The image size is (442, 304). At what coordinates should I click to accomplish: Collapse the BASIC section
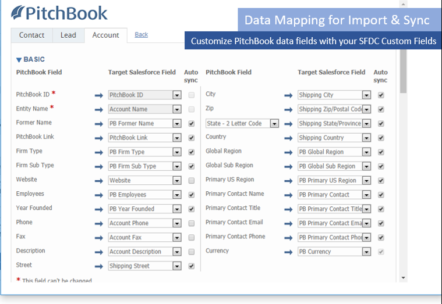[19, 59]
